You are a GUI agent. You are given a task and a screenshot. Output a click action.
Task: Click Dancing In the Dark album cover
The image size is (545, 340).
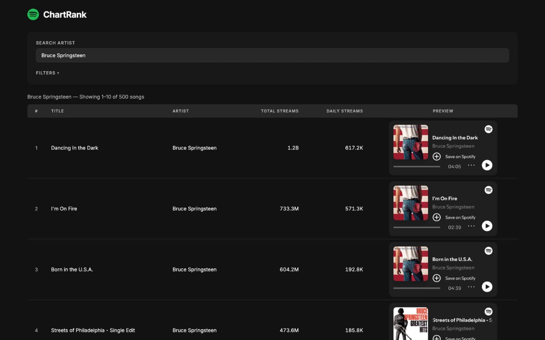(x=411, y=142)
